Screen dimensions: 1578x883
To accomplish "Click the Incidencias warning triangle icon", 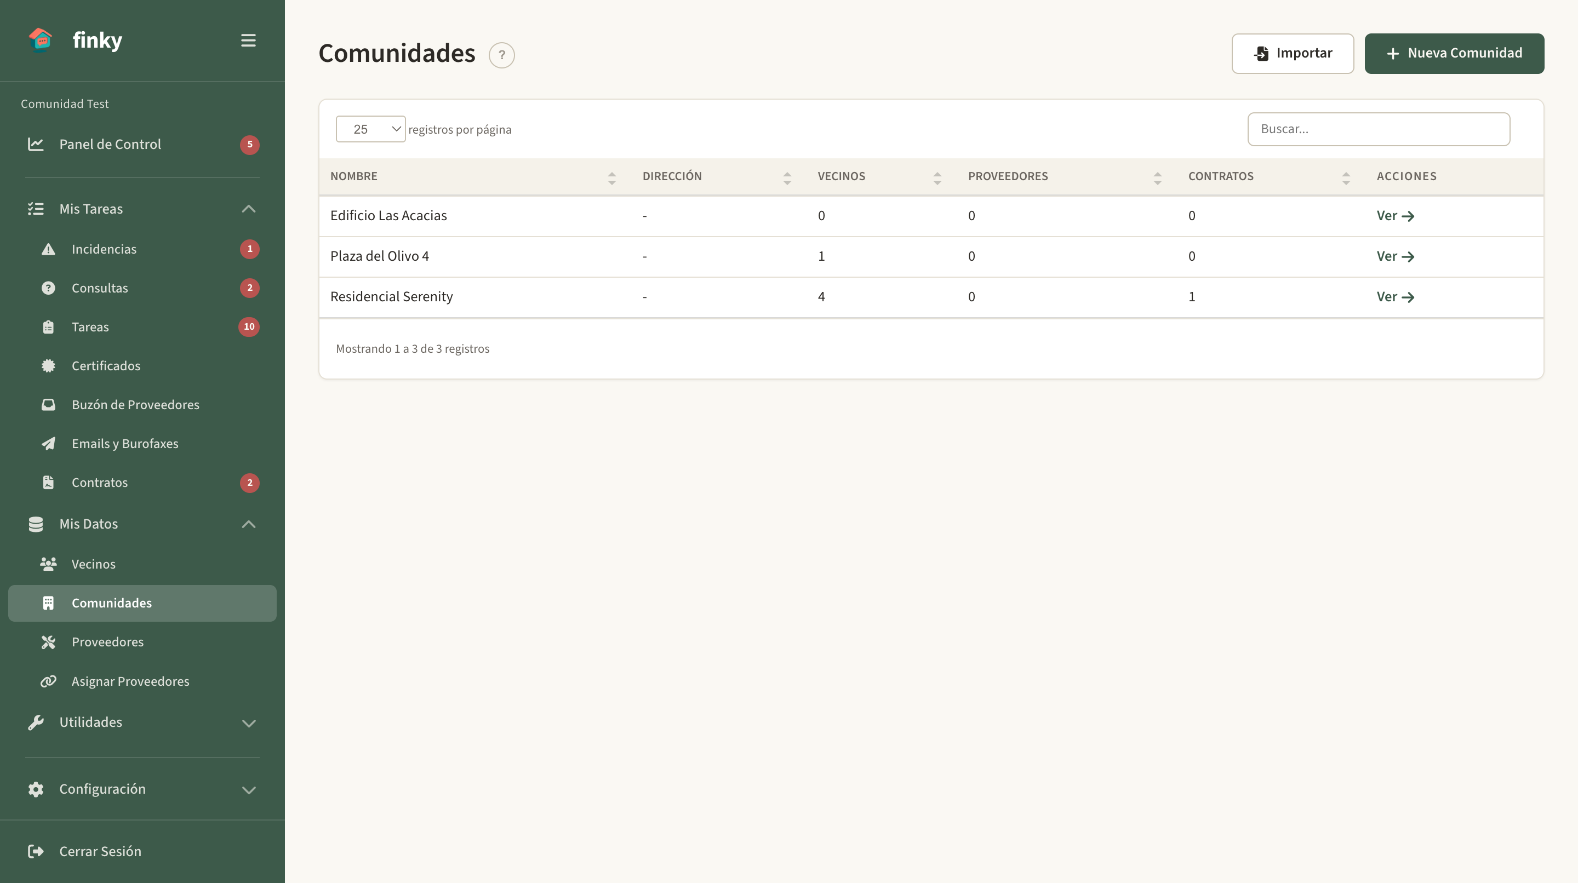I will click(48, 249).
